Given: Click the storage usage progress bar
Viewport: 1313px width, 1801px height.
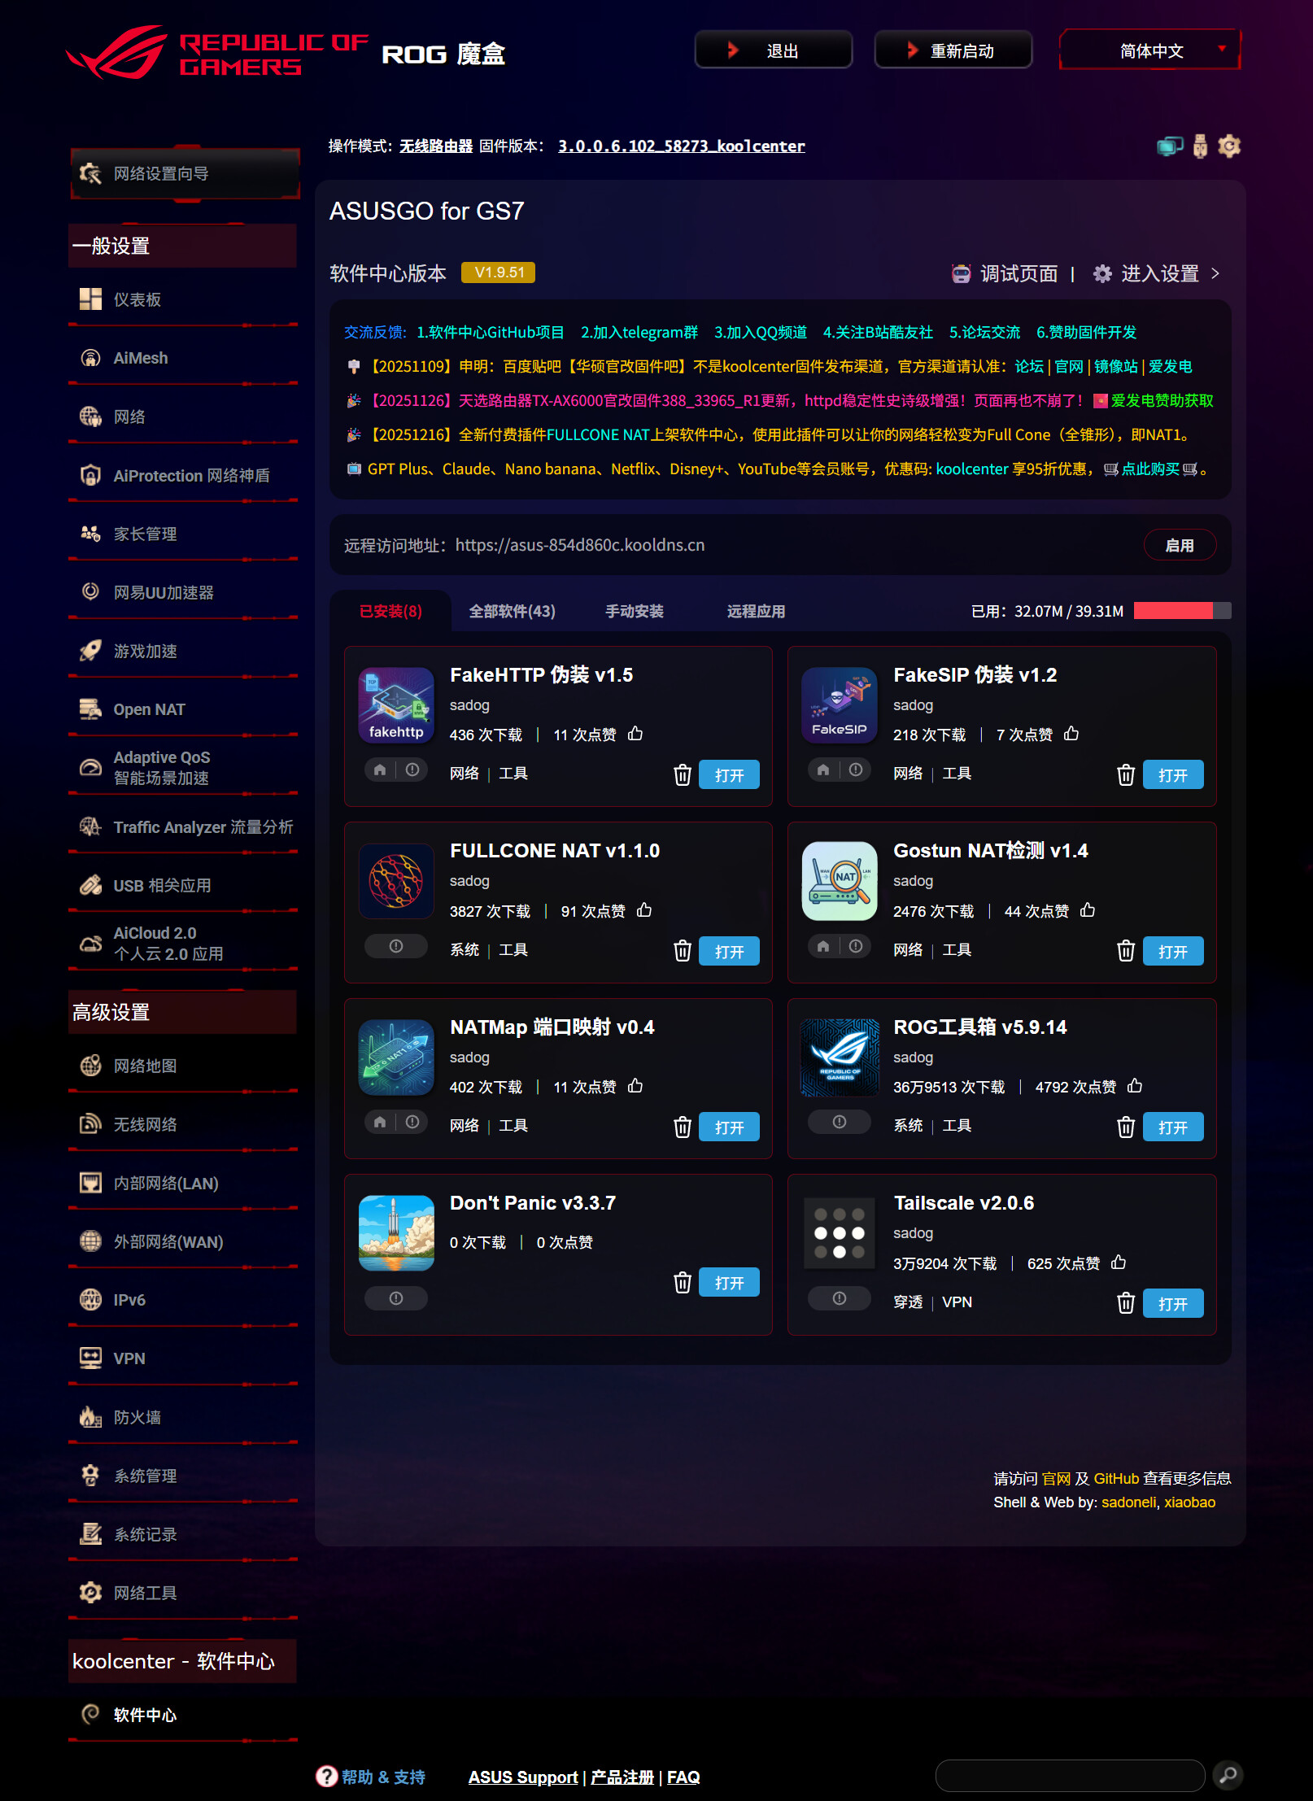Looking at the screenshot, I should pyautogui.click(x=1182, y=611).
